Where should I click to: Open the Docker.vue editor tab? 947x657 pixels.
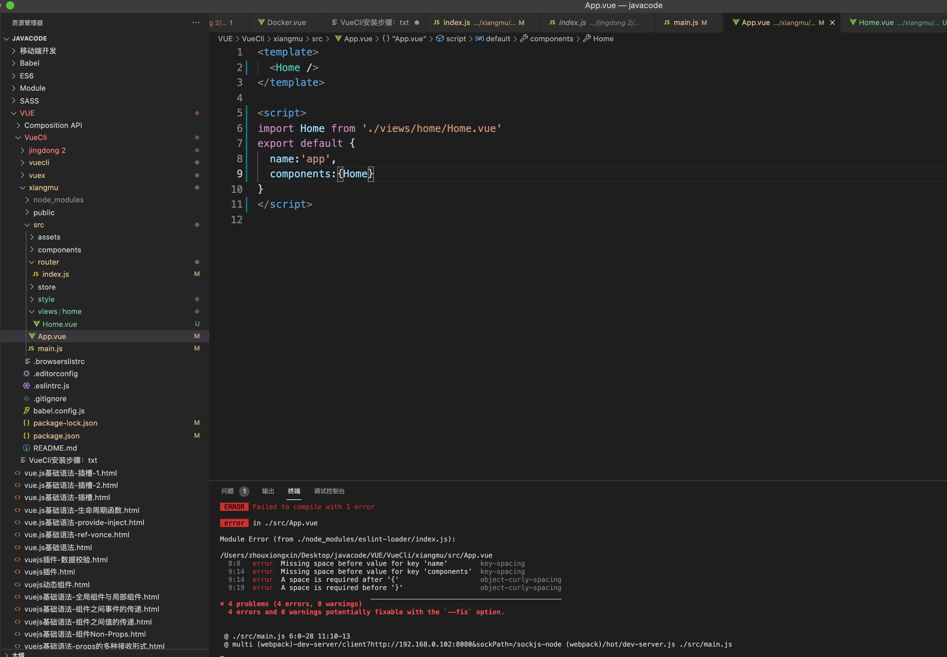coord(286,23)
